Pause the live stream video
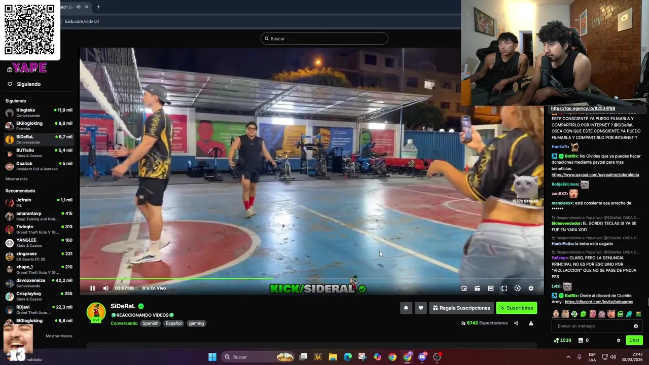The height and width of the screenshot is (365, 649). [x=92, y=288]
